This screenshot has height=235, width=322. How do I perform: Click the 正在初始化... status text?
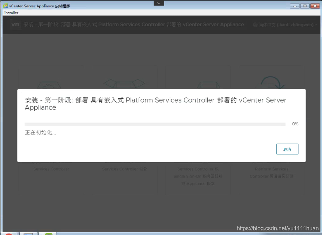pos(40,133)
